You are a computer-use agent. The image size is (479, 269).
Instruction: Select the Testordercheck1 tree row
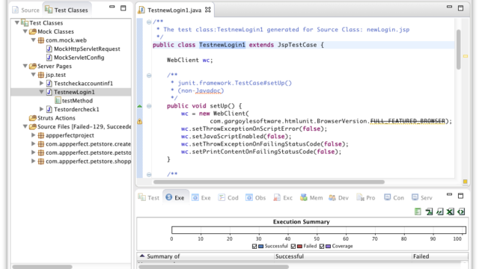click(x=71, y=109)
